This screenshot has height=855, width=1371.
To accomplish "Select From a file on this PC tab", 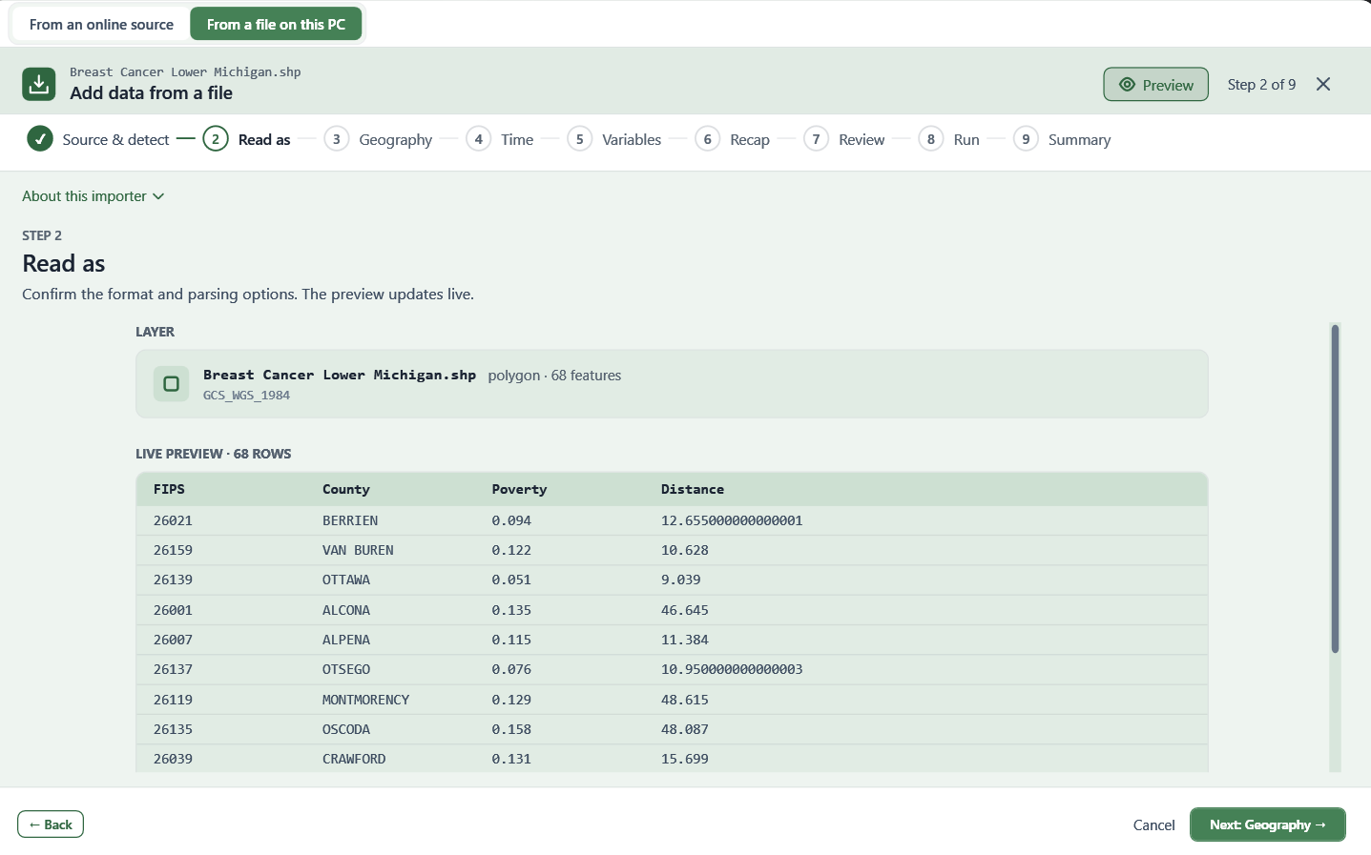I will (276, 25).
